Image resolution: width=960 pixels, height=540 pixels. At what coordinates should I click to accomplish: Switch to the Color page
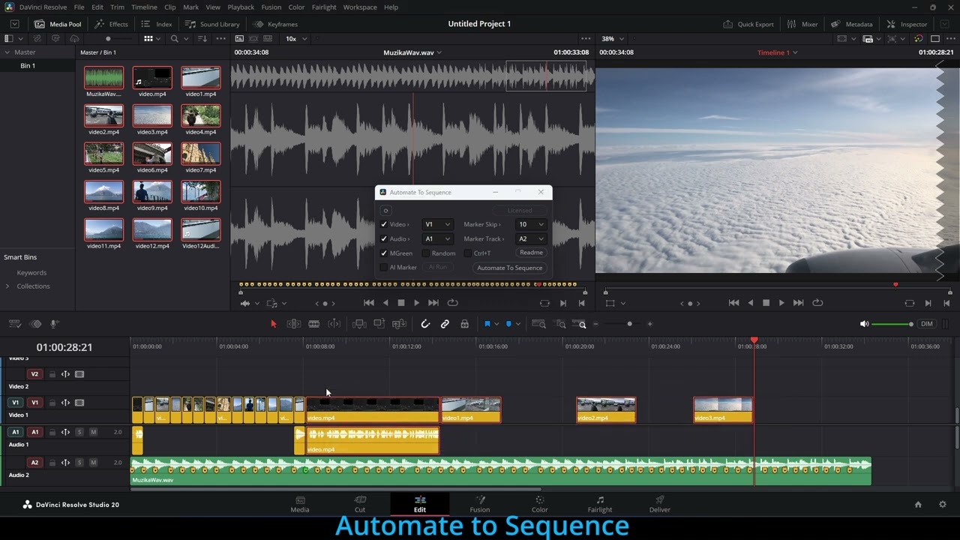click(x=540, y=504)
